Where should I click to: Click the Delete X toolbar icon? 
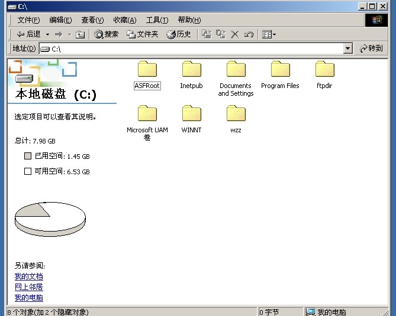[234, 34]
